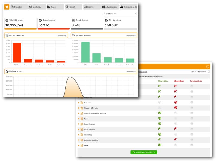This screenshot has height=162, width=217.
Task: Click the Threats detected bug icon
Action: (73, 20)
